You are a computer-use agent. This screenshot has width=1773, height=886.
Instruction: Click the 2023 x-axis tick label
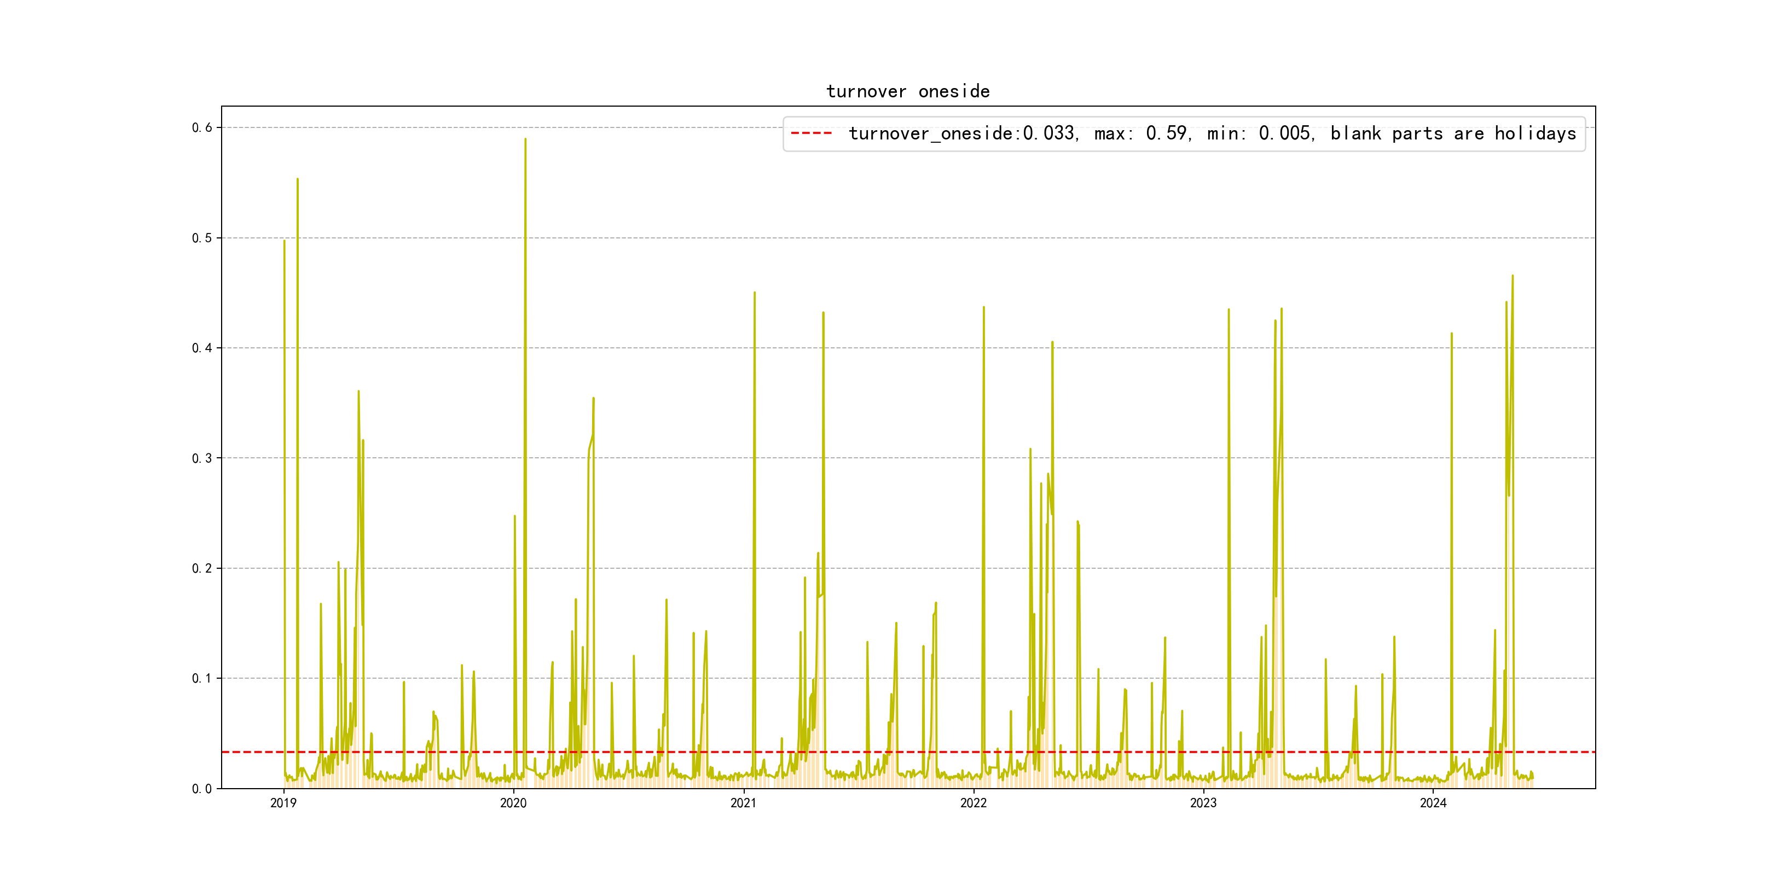1203,803
